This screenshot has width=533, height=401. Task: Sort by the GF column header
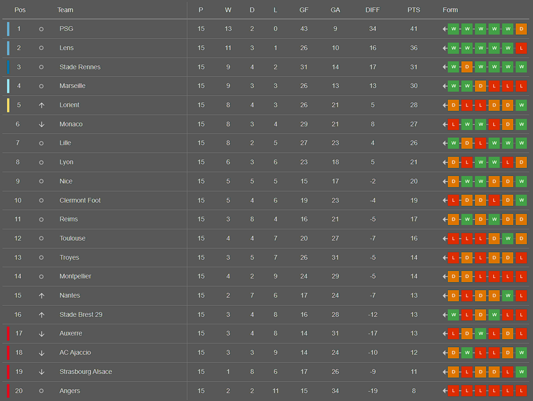click(304, 10)
